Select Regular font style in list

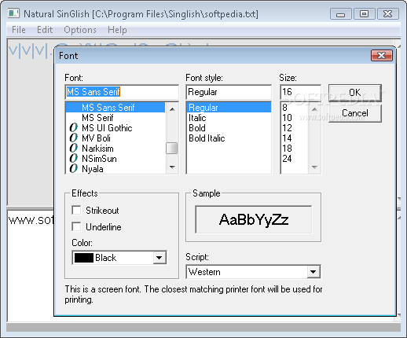[x=229, y=108]
